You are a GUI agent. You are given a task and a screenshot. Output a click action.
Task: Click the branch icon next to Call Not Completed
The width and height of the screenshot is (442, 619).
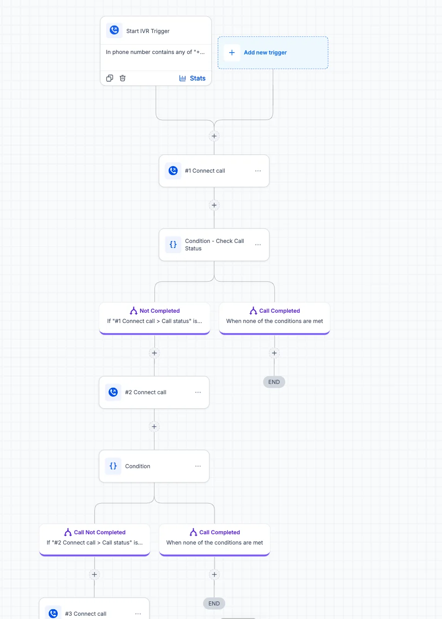68,532
